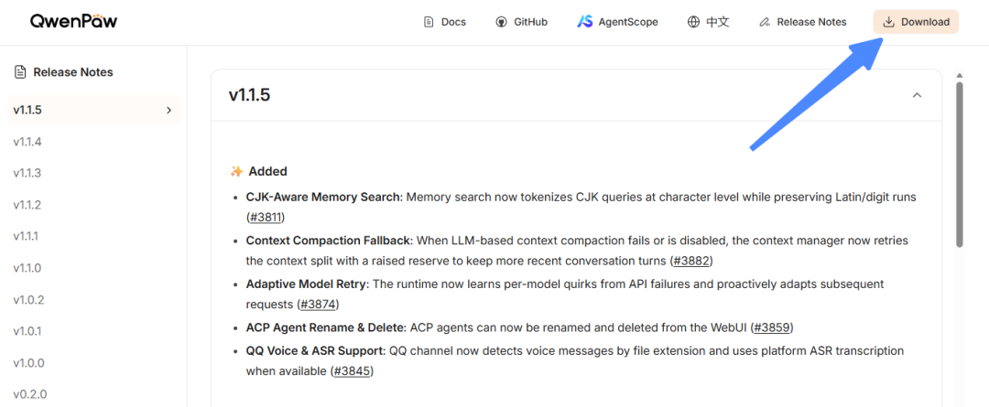Click the Download arrow icon

(x=888, y=22)
